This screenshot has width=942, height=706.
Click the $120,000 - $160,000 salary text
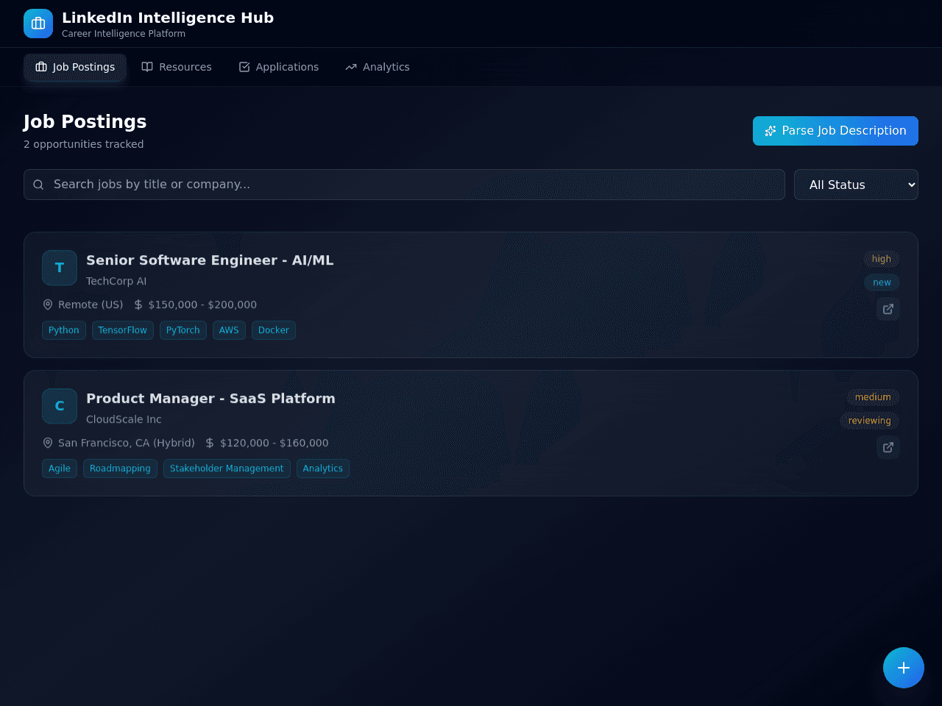[275, 443]
